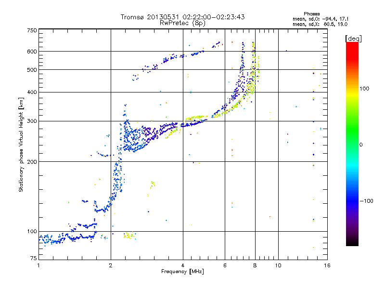Click the x-axis tick label '1'

click(38, 265)
